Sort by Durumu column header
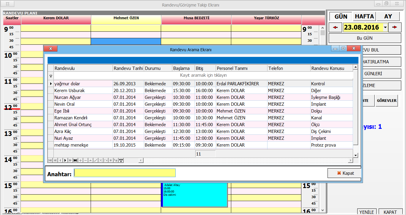Viewport: 406px width, 215px height. coord(158,68)
